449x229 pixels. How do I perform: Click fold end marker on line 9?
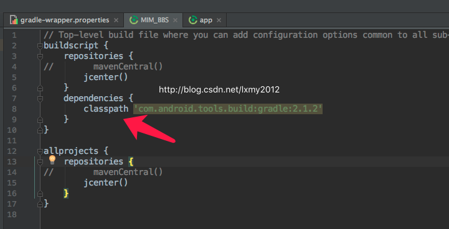(40, 119)
